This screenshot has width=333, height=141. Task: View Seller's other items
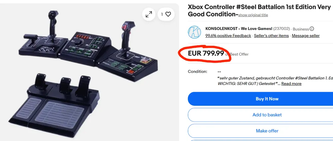271,36
